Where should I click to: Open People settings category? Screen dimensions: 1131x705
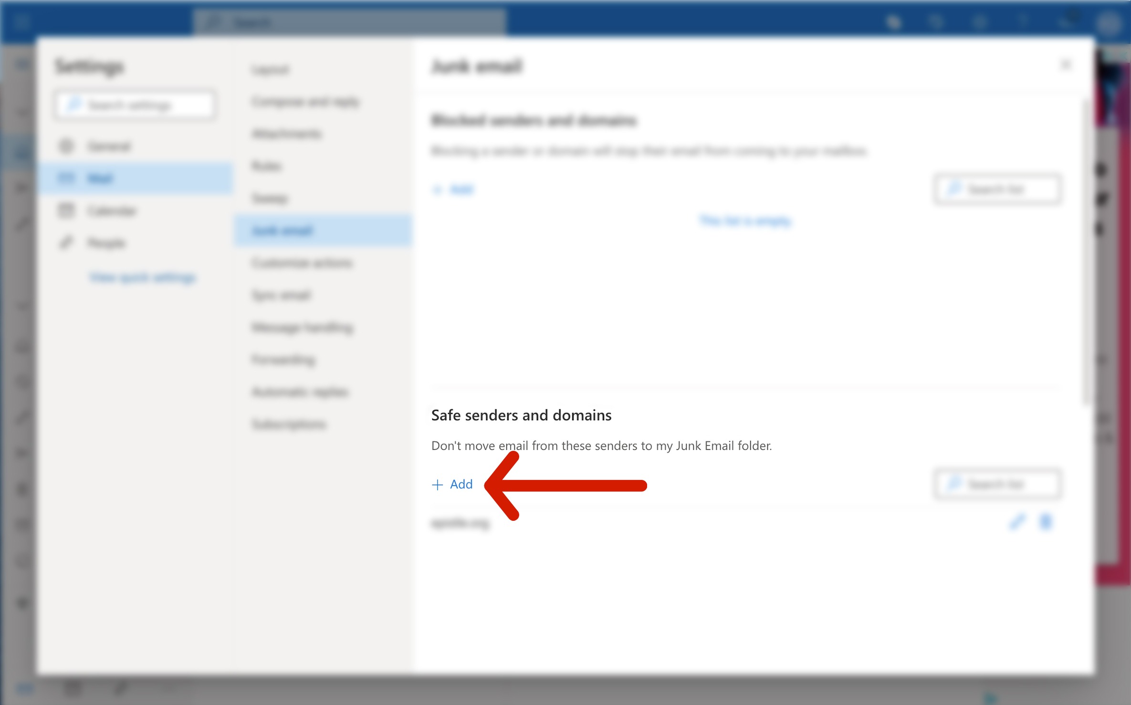point(106,243)
